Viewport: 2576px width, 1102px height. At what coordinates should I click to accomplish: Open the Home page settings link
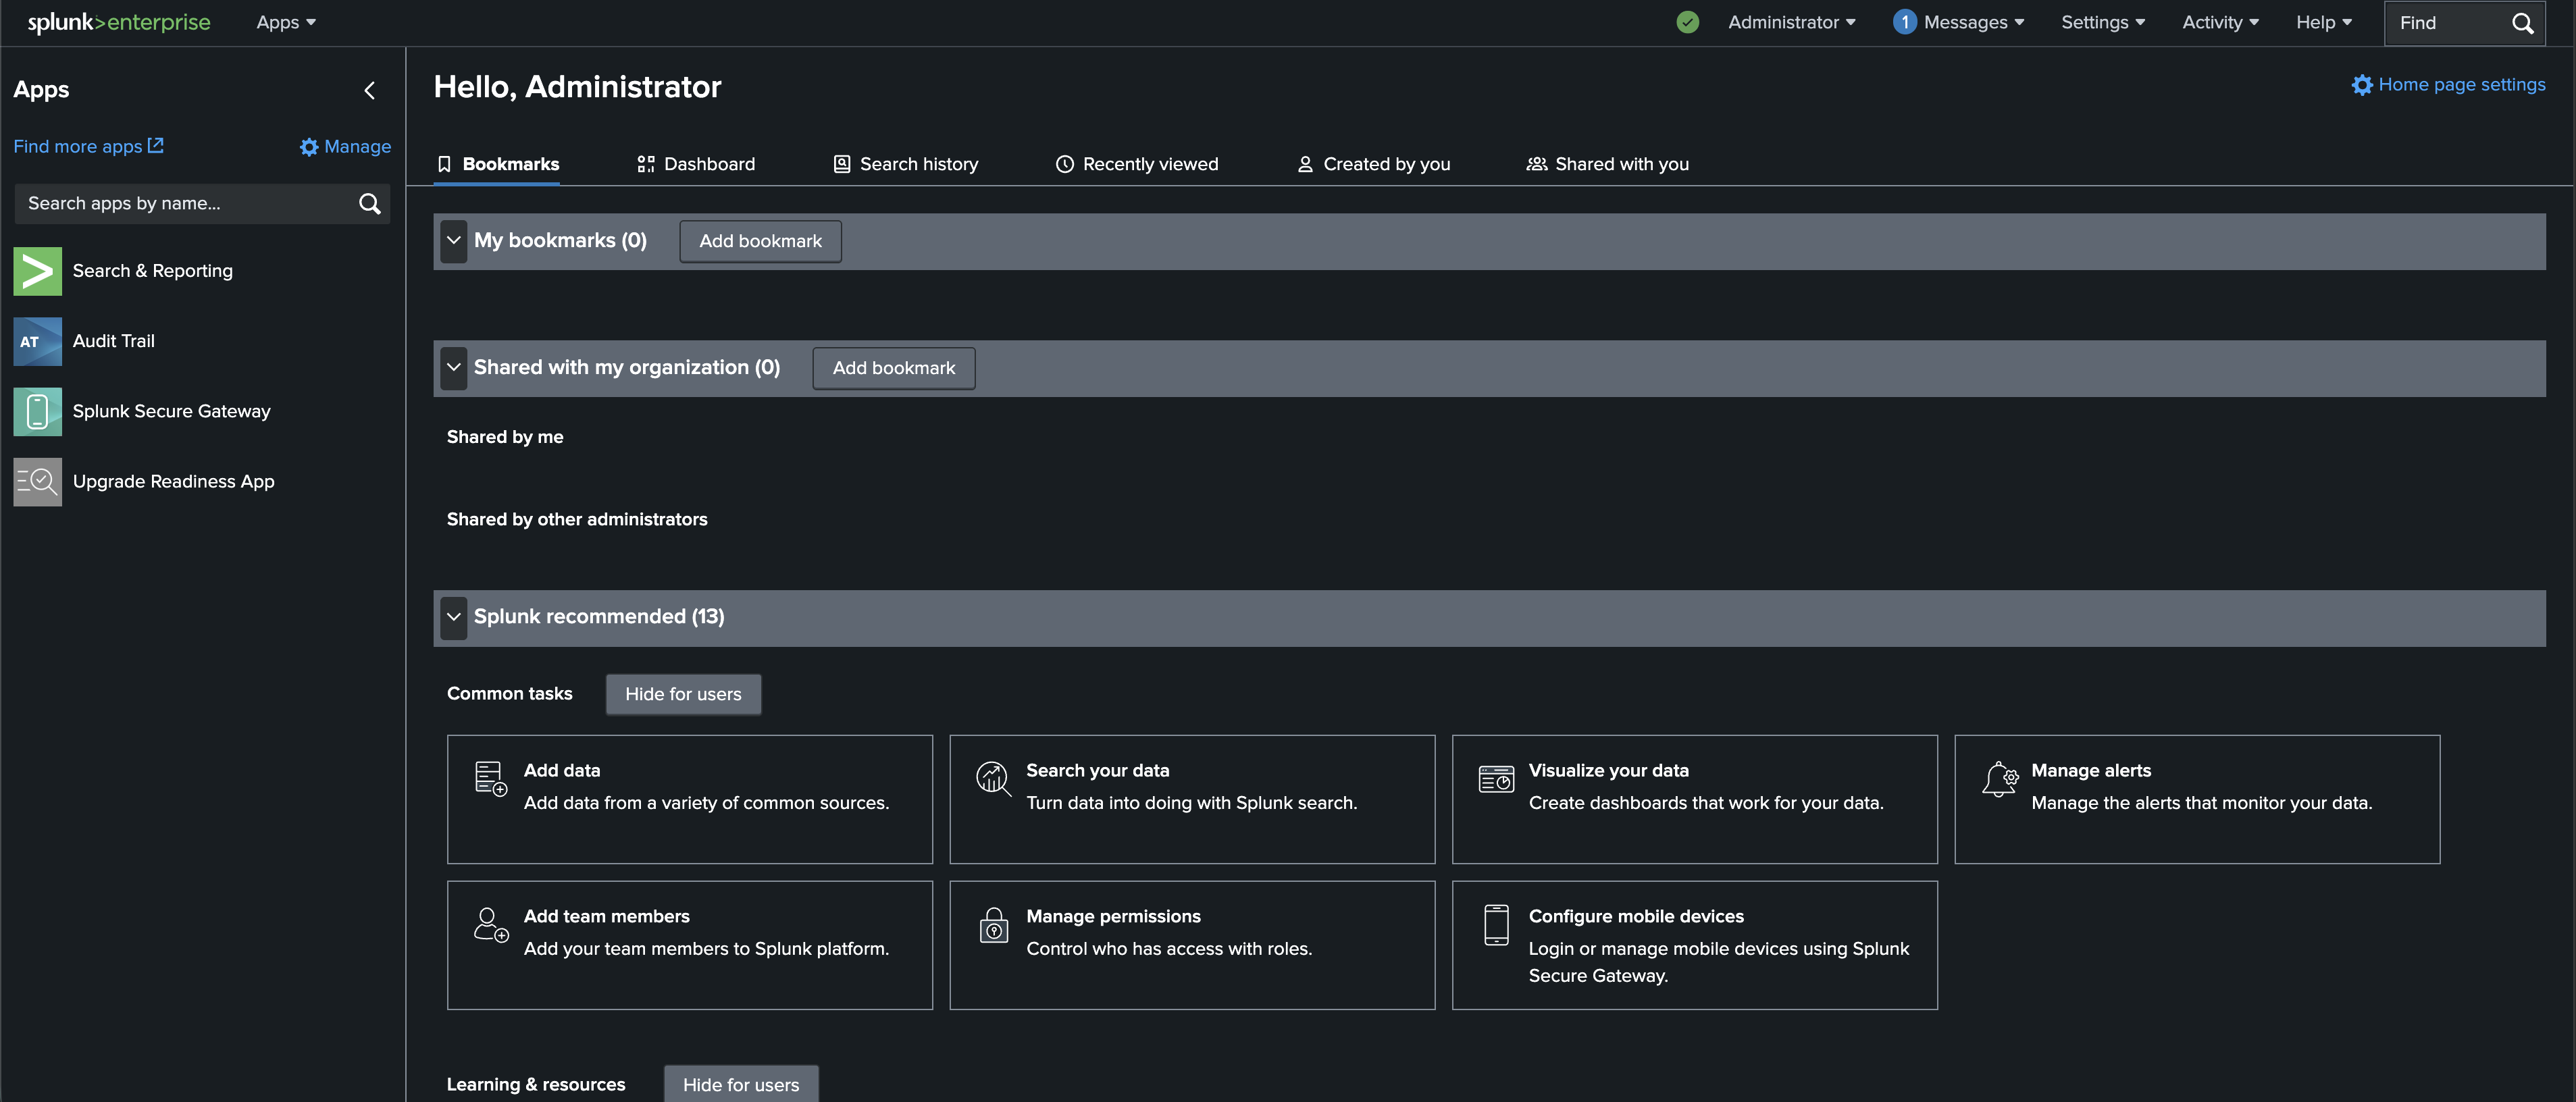tap(2447, 85)
